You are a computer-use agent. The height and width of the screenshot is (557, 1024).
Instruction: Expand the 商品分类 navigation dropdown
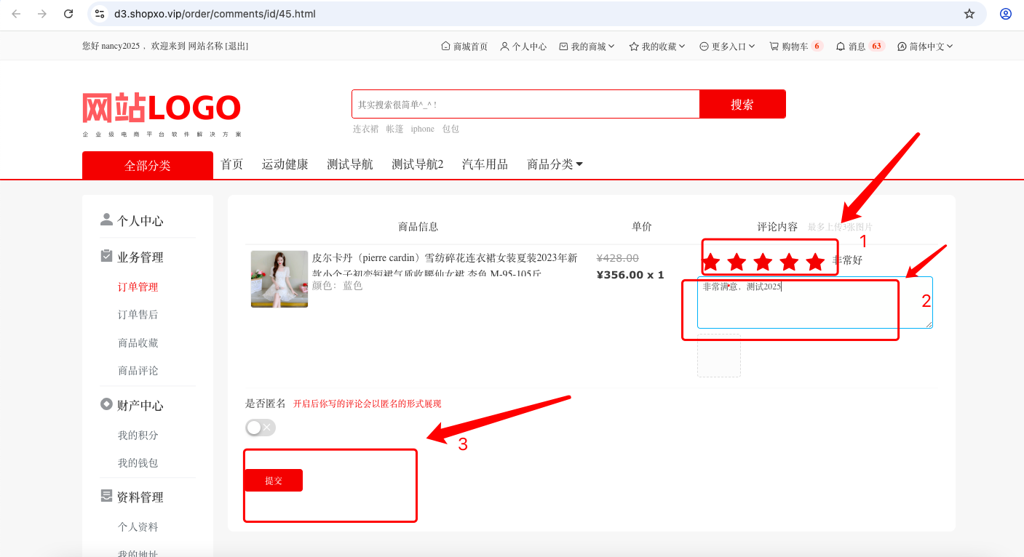point(555,164)
